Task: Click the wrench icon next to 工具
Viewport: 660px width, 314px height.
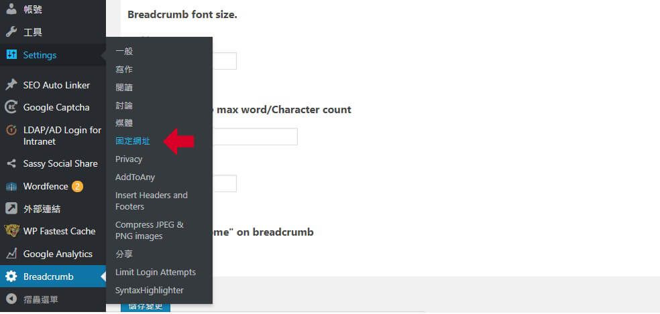Action: tap(11, 32)
